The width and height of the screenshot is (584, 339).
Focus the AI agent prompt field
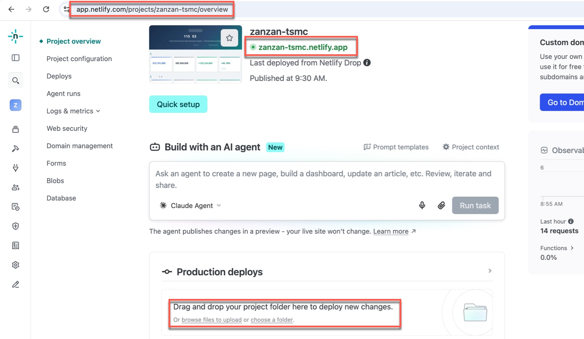[x=327, y=179]
